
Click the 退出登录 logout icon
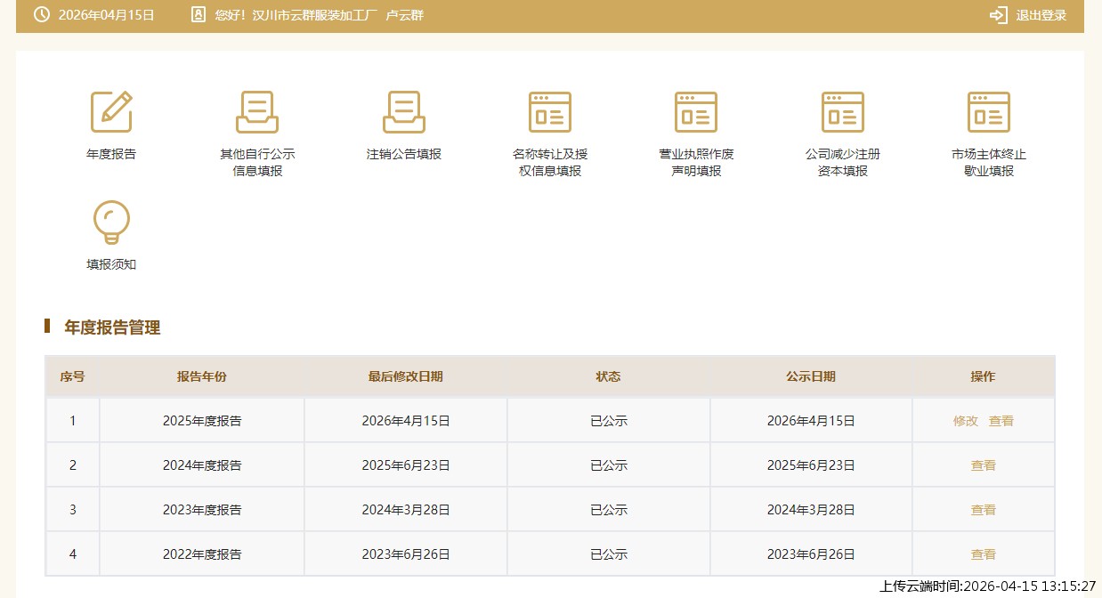[998, 15]
